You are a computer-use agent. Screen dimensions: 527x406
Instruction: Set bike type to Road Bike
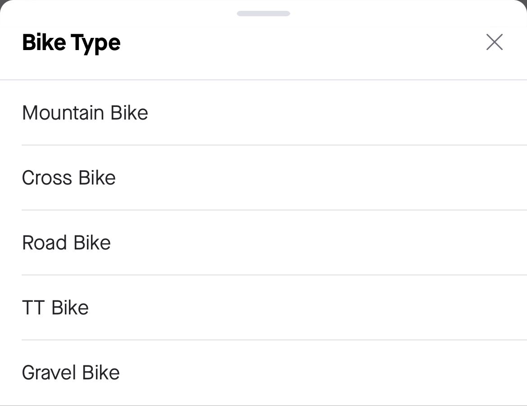(66, 243)
